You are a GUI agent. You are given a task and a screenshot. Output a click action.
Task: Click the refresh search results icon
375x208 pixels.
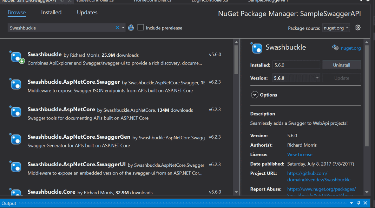point(131,28)
